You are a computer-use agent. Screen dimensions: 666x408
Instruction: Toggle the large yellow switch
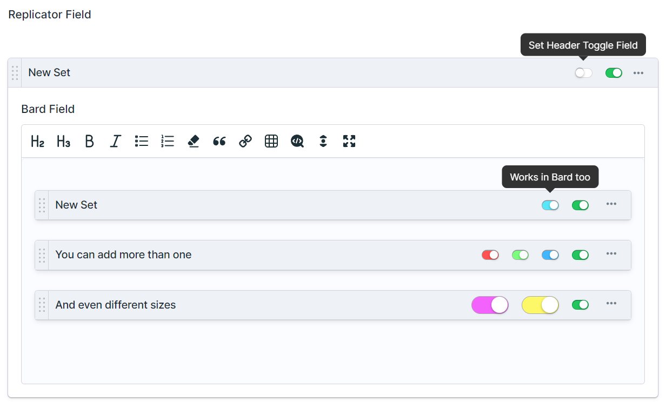coord(540,305)
